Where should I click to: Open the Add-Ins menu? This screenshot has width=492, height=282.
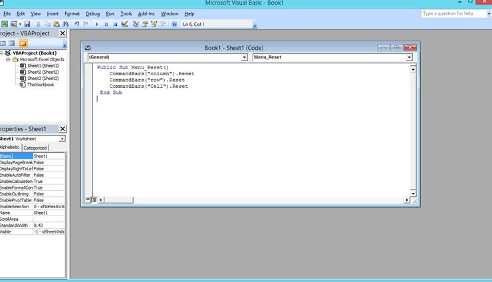click(146, 14)
